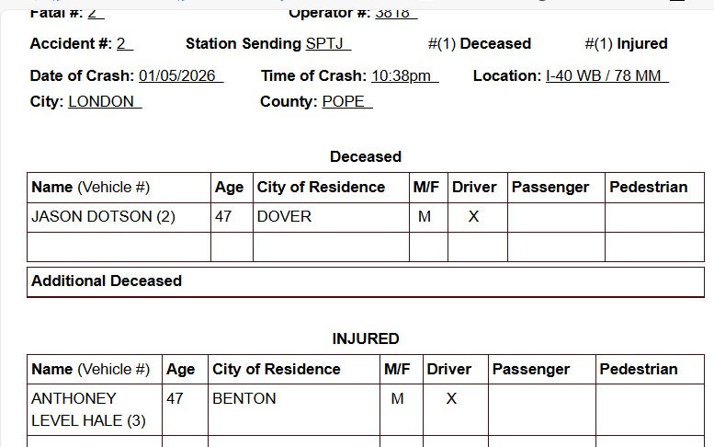The height and width of the screenshot is (447, 714).
Task: Select the JASON DOTSON (2) name cell
Action: [x=119, y=217]
